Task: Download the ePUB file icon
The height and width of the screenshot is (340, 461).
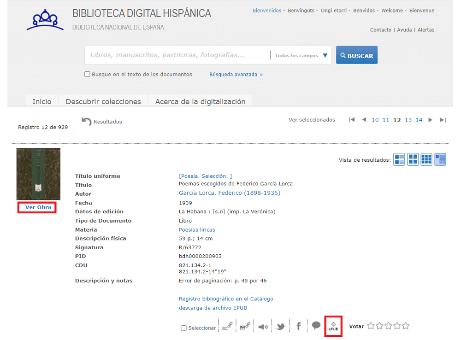Action: pyautogui.click(x=333, y=326)
